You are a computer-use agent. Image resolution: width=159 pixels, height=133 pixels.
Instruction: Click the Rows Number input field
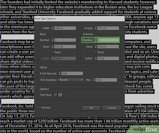tap(65, 40)
